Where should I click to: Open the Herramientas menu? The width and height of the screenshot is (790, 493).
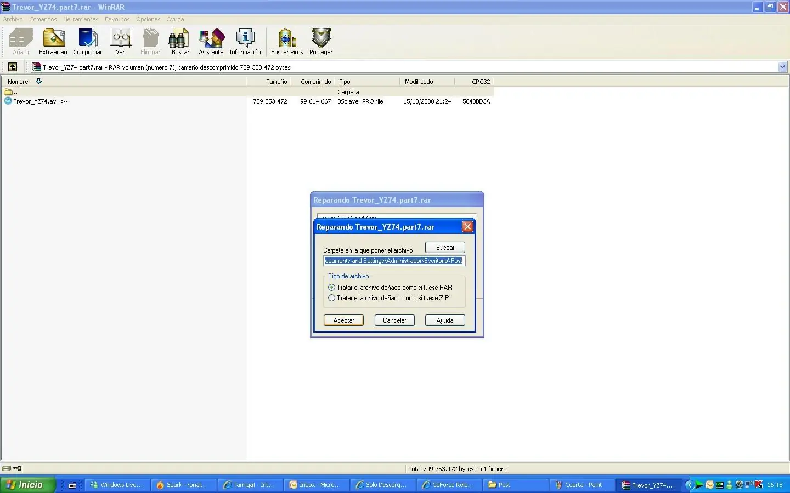click(x=81, y=19)
